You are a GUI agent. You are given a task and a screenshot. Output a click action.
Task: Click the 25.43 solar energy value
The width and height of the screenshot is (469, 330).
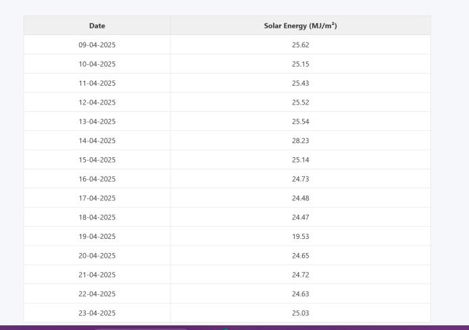[x=300, y=83]
